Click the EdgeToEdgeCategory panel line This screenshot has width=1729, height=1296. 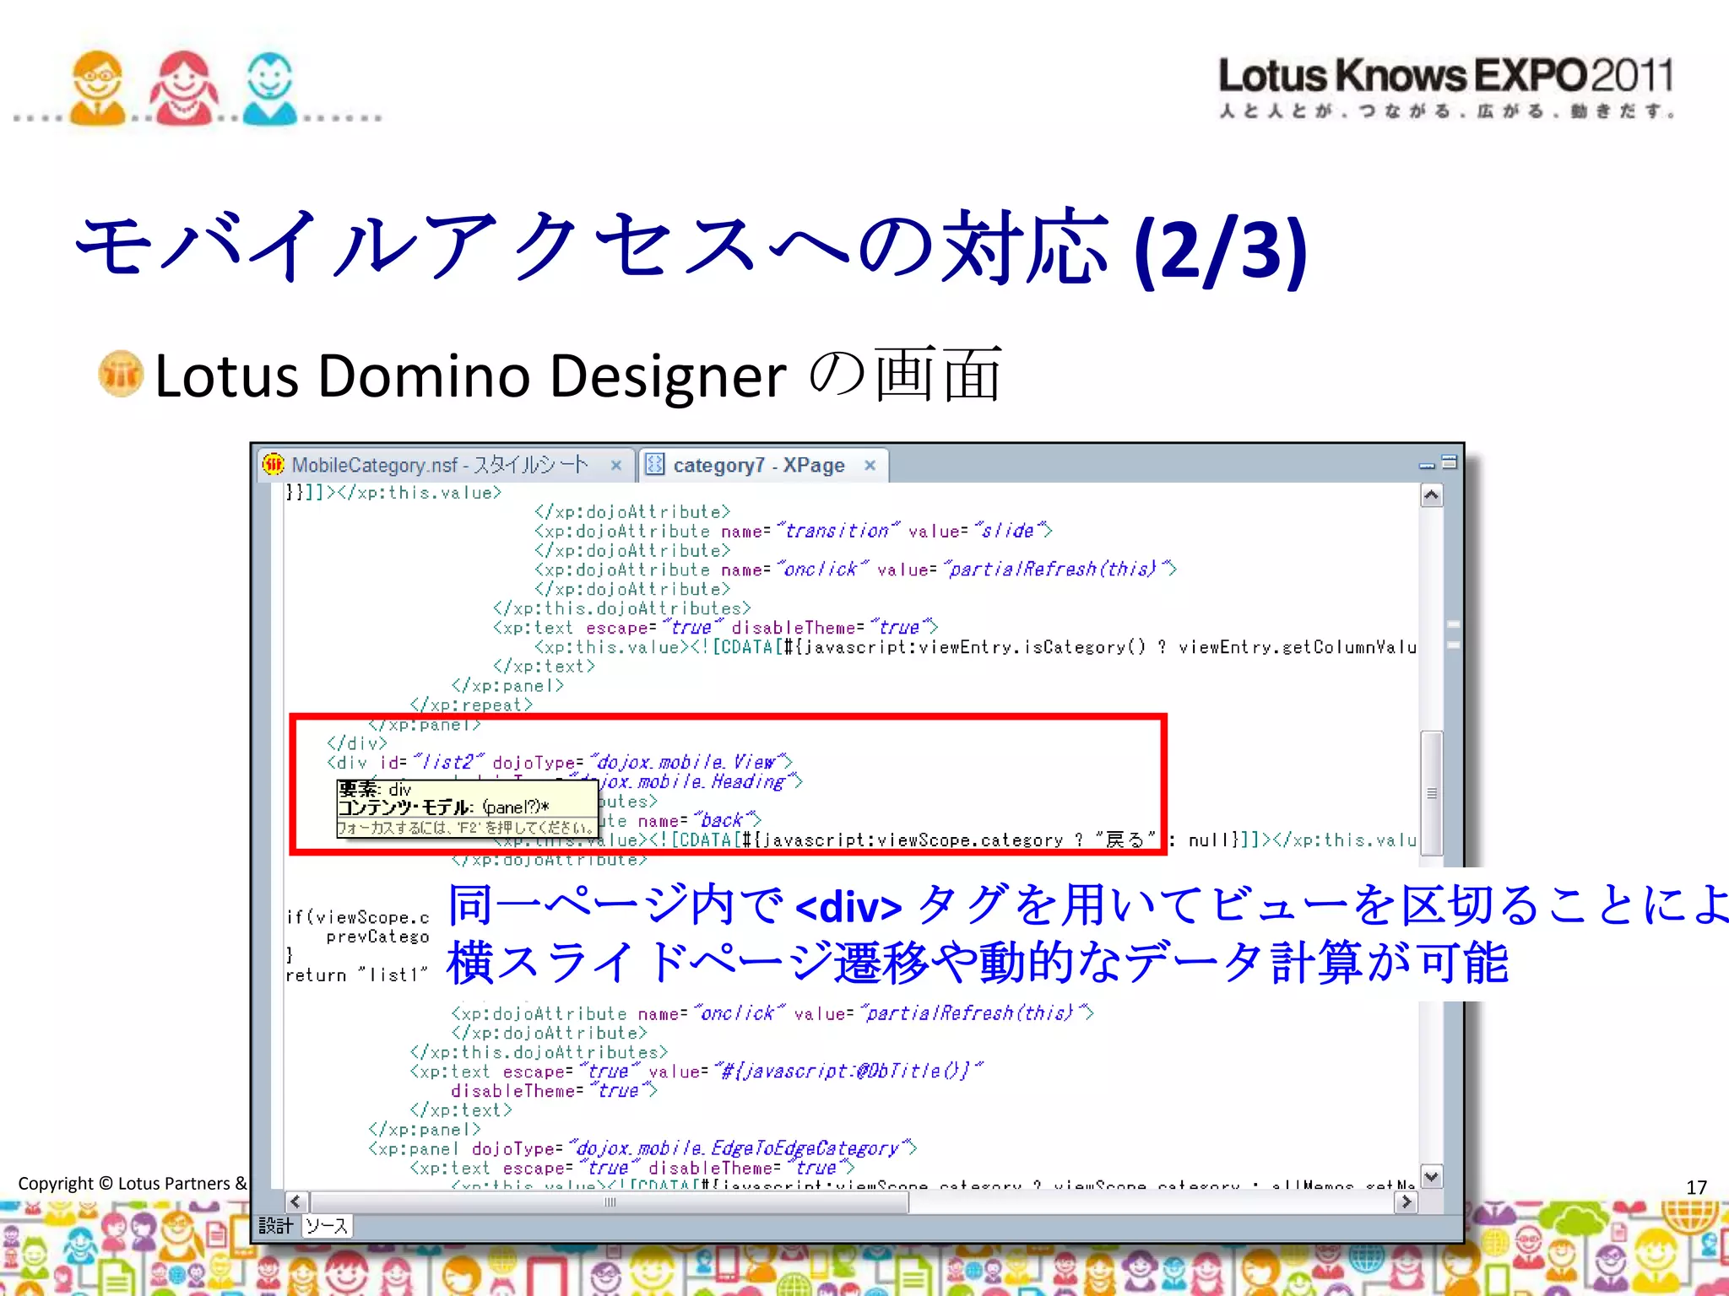[642, 1148]
